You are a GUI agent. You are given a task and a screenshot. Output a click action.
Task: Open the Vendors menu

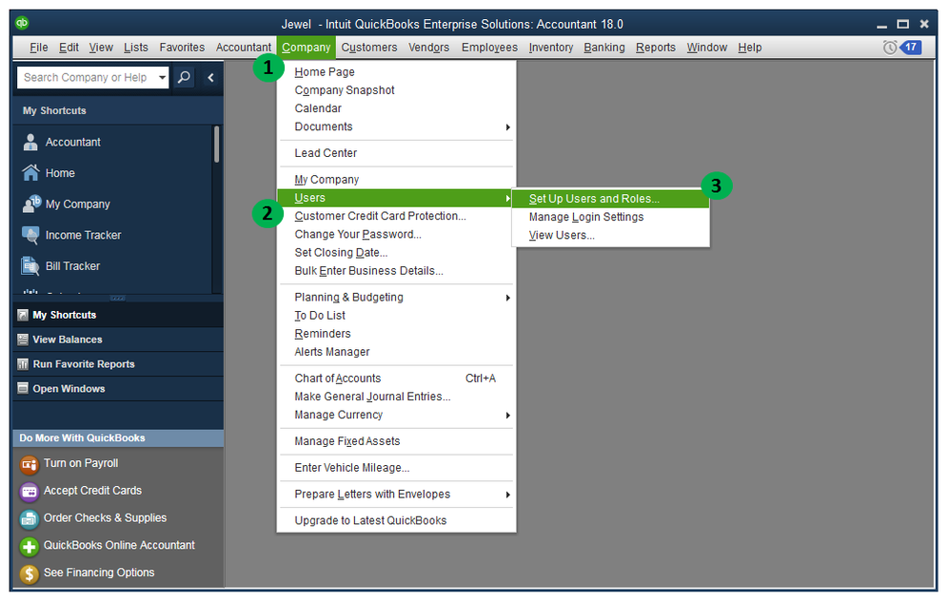point(429,48)
